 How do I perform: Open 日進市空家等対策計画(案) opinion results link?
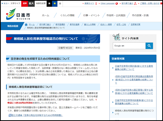[x=134, y=68]
